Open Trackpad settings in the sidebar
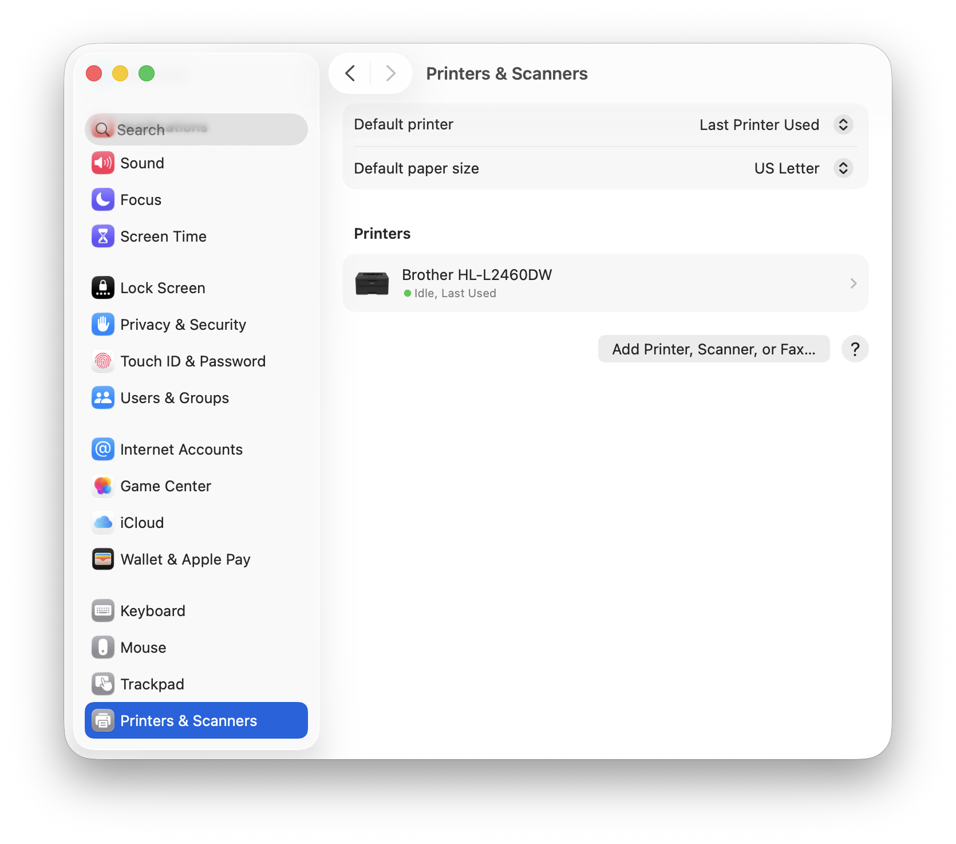This screenshot has height=844, width=956. pos(152,684)
